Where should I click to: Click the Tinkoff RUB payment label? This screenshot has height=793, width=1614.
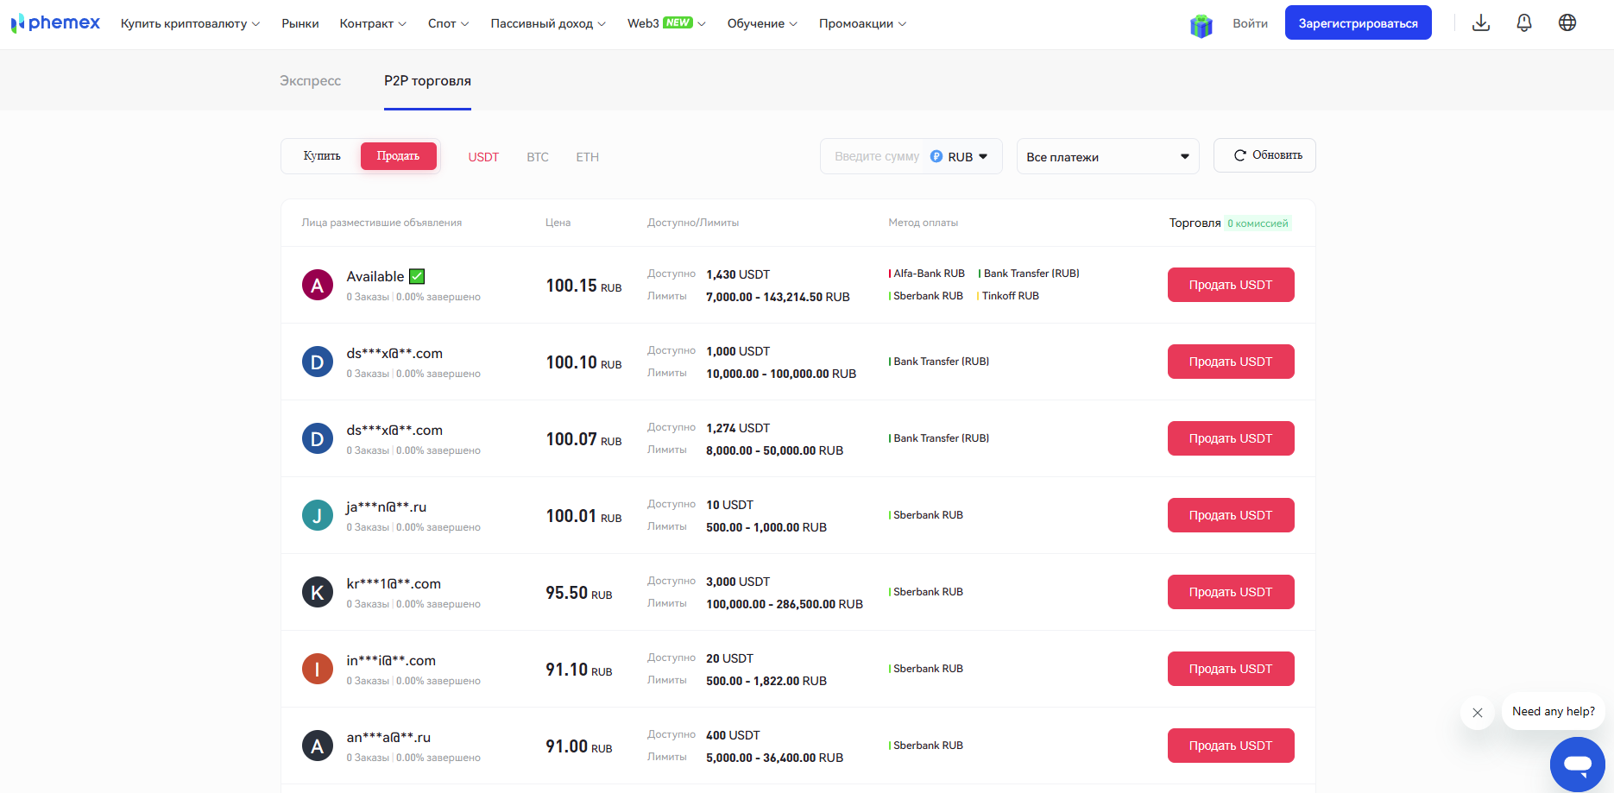1009,296
